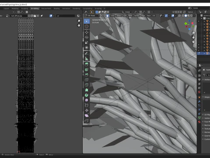Select the Measure tool

point(87,59)
